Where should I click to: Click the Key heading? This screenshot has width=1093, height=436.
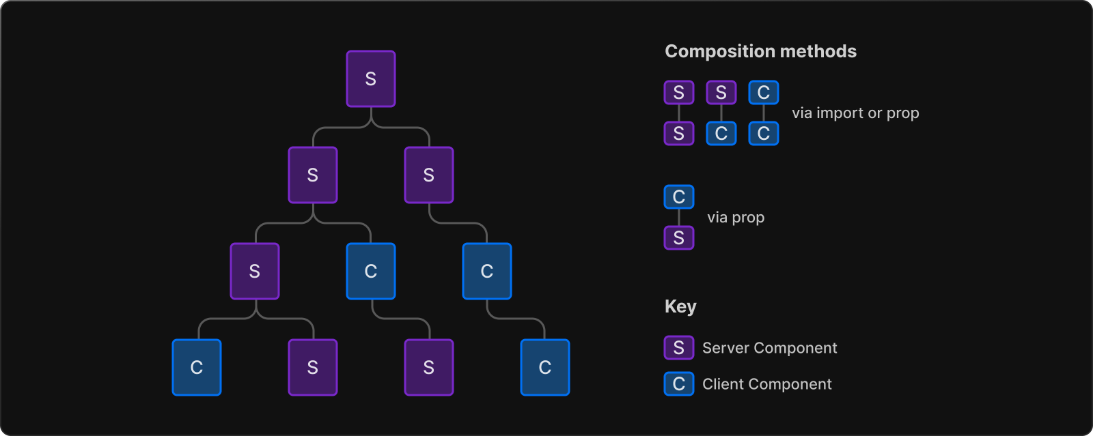point(680,306)
